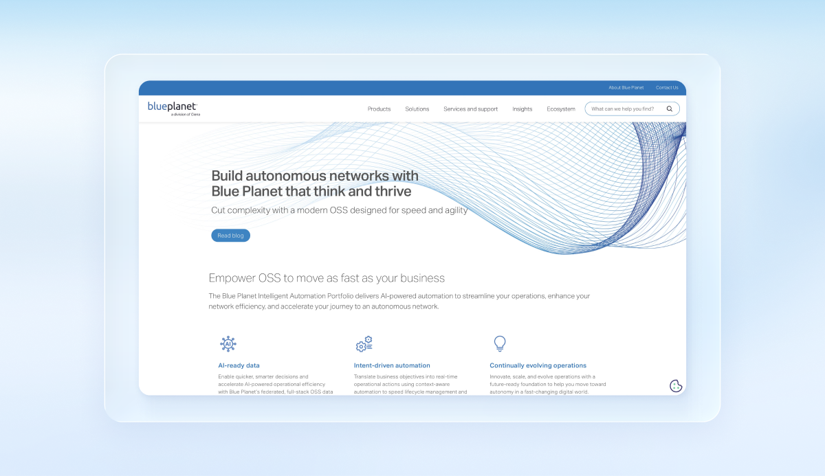Focus the 'What can we help you find?' field
This screenshot has width=825, height=476.
(x=632, y=109)
